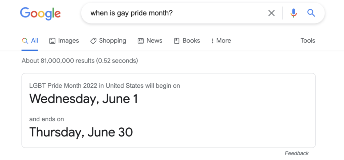Screen dimensions: 344x160
Task: Focus the search box with the pride query
Action: (175, 13)
